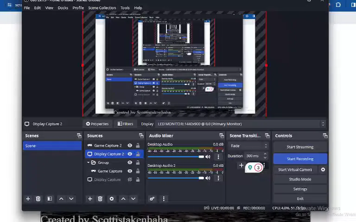The image size is (356, 222).
Task: Enable Studio Mode
Action: (300, 179)
